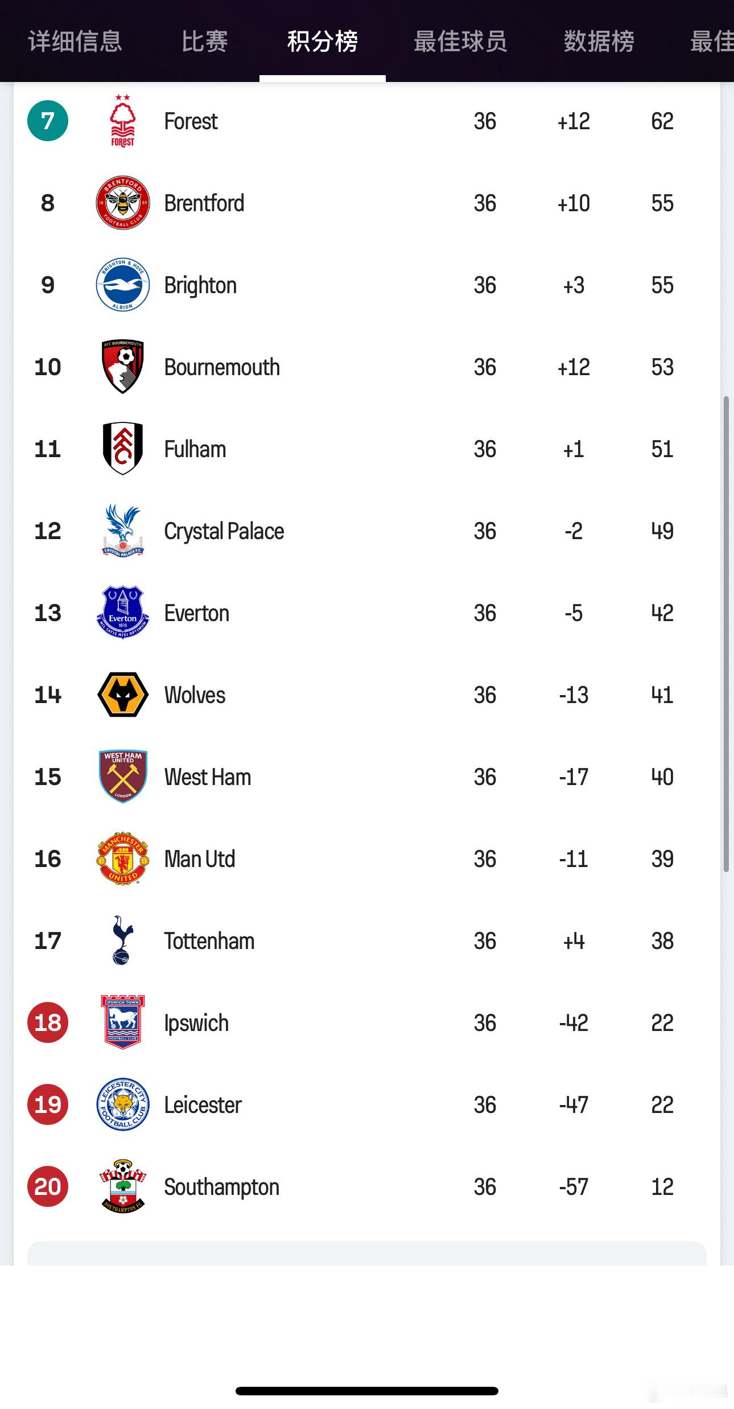Tap the Nottingham Forest club crest
Image resolution: width=734 pixels, height=1409 pixels.
(122, 121)
